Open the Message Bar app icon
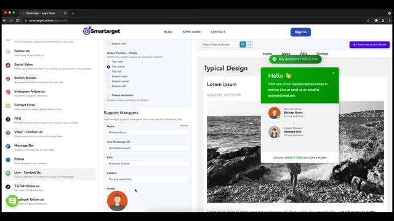Screen dimensions: 394x221 point(8,146)
